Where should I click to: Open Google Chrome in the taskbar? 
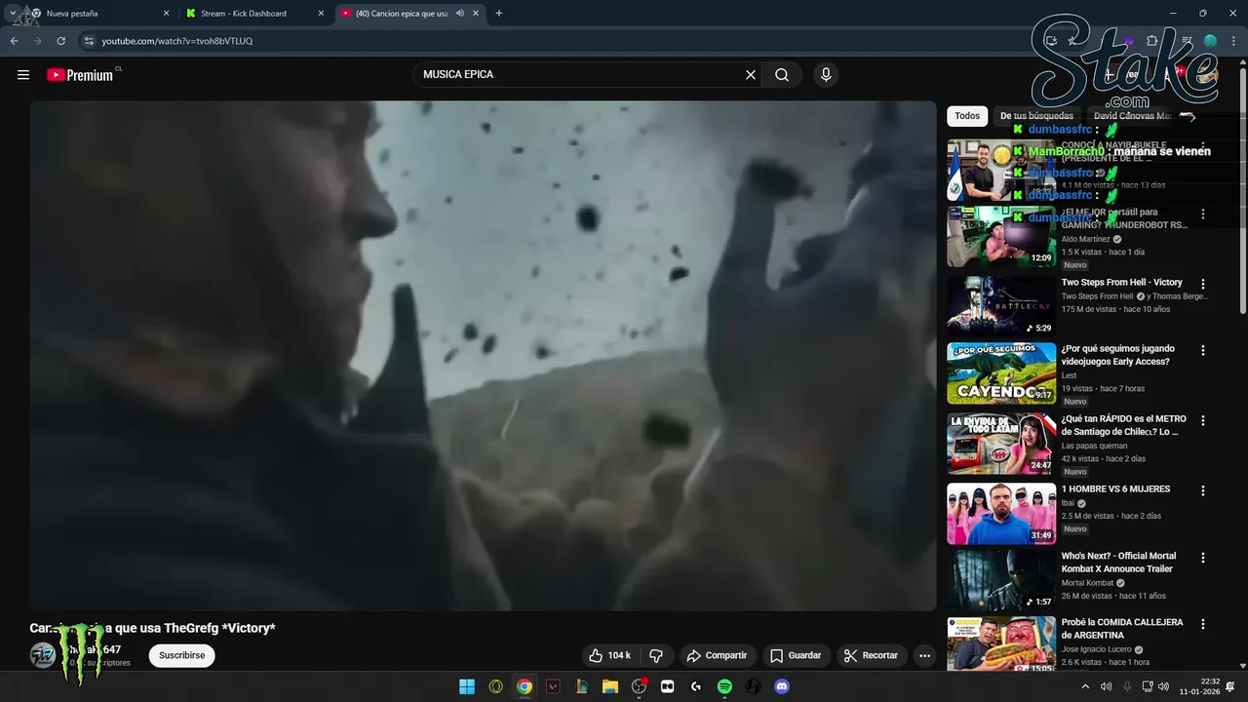coord(525,686)
